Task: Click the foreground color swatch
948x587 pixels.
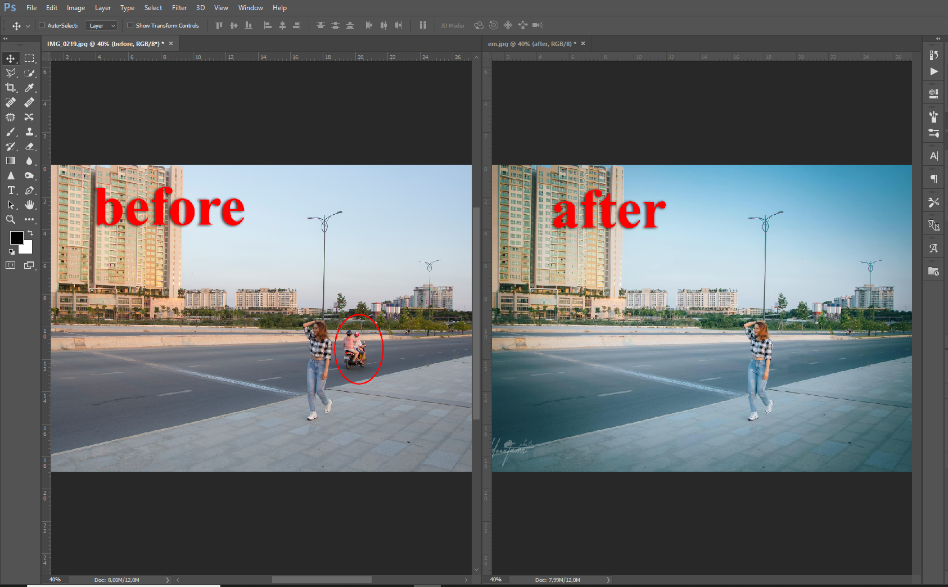Action: (x=17, y=238)
